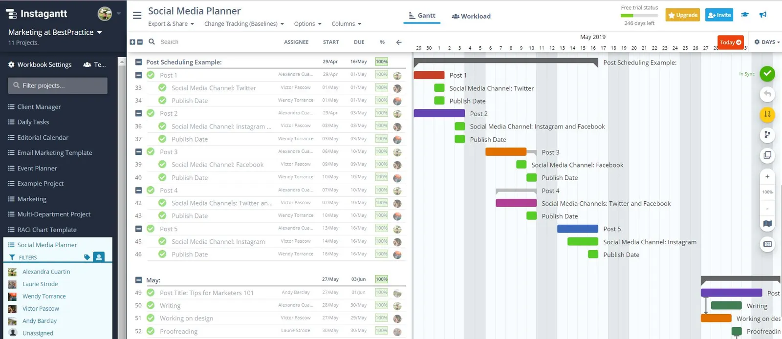Click the undo arrow in right toolbar
This screenshot has height=339, width=782.
coord(767,94)
